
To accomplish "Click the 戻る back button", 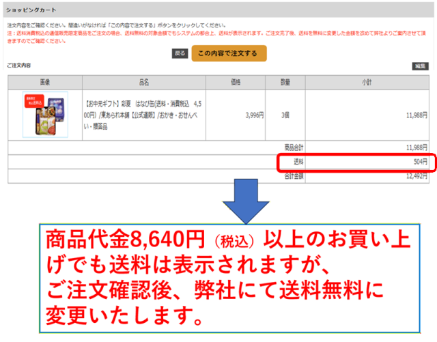I will point(180,53).
